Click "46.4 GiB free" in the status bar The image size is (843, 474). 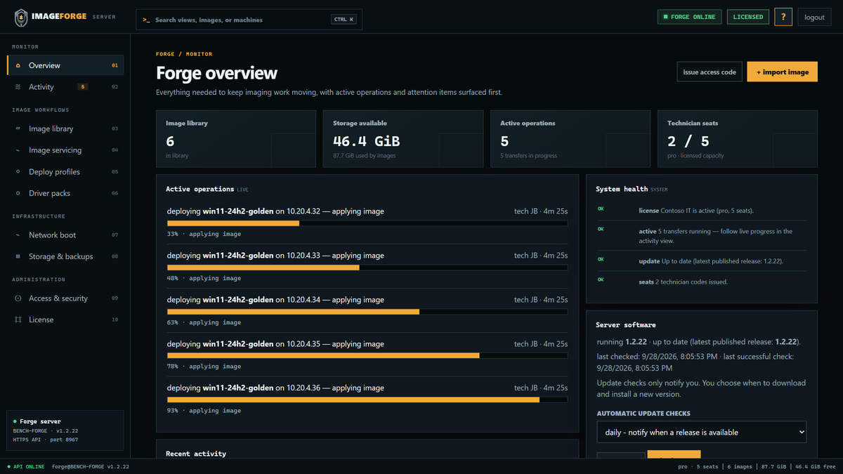[816, 466]
